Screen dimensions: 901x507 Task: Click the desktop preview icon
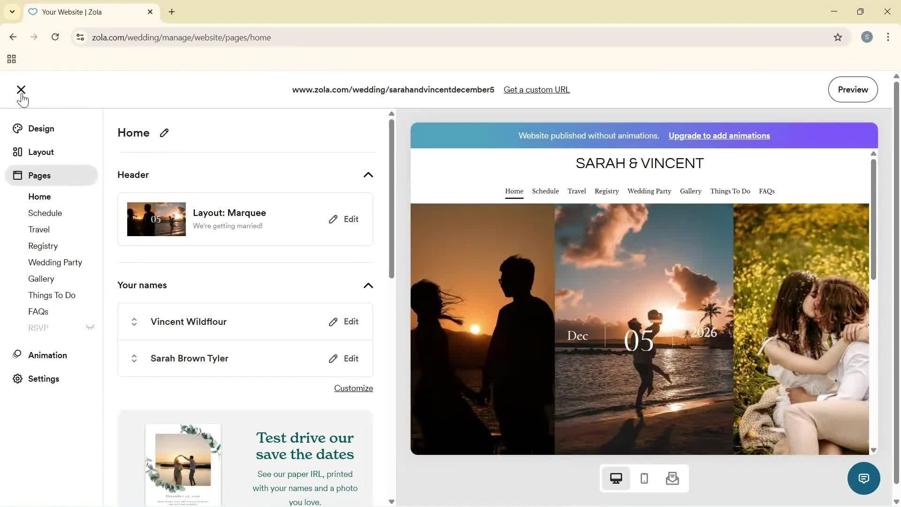[616, 478]
